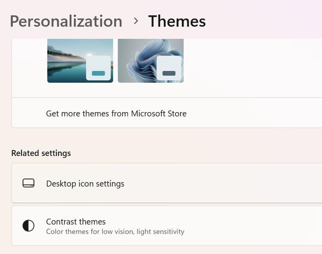Open the Contrast themes label
The height and width of the screenshot is (254, 322).
[x=76, y=221]
